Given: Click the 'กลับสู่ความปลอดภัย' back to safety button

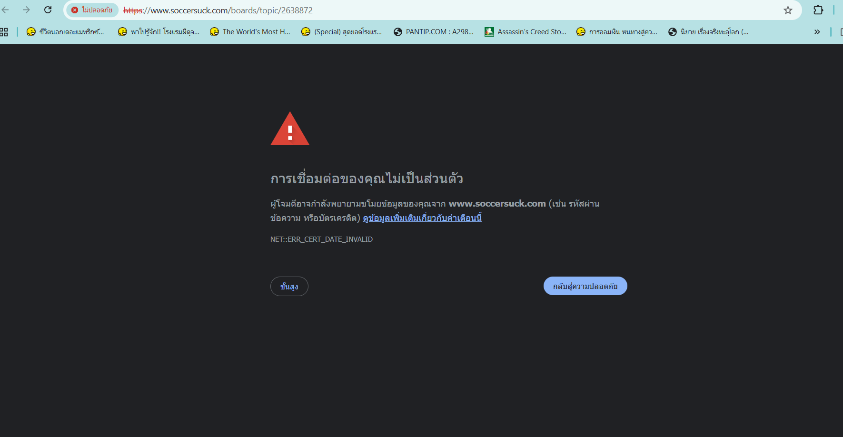Looking at the screenshot, I should [585, 286].
